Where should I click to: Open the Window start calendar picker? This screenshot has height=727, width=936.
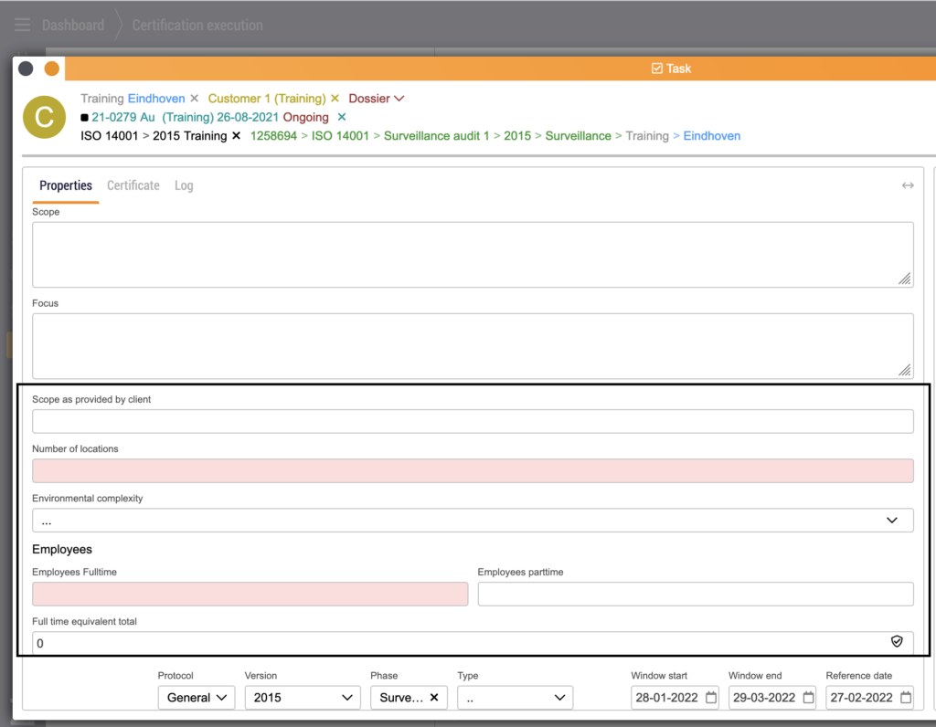[711, 698]
